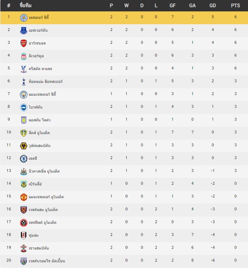Select the highlighted yellow first-place row
The image size is (248, 268).
point(124,18)
